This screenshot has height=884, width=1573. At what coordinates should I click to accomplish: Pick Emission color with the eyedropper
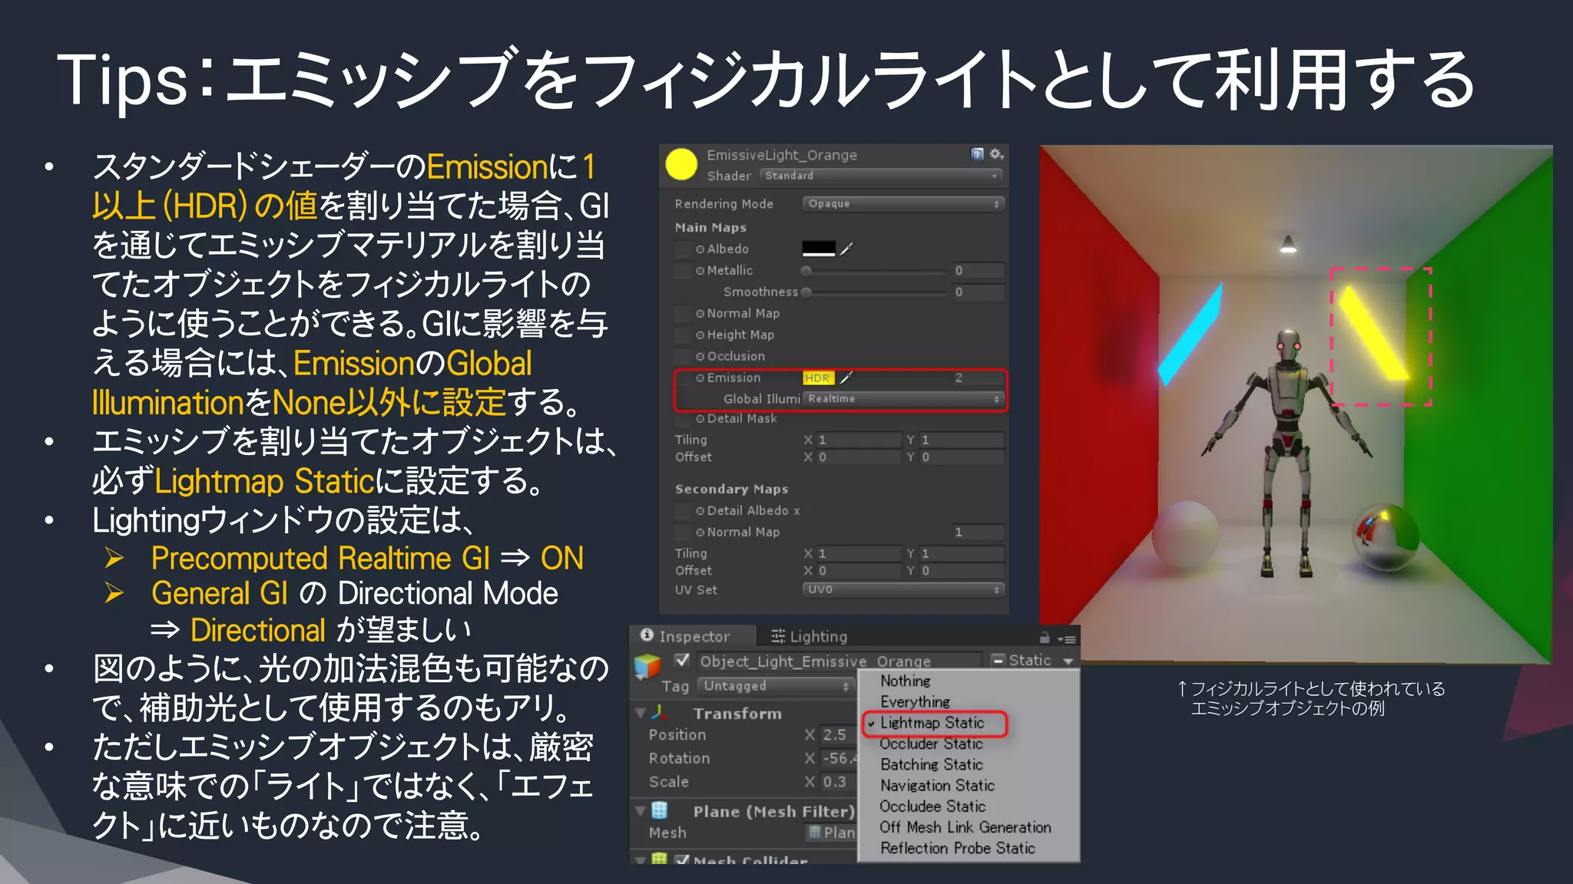click(x=846, y=378)
